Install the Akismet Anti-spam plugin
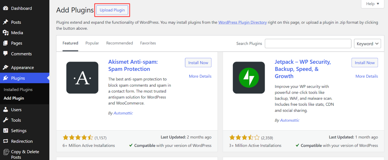 point(198,62)
